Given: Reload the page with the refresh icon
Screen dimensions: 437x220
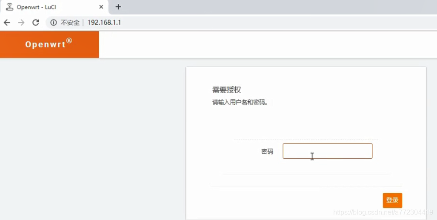Looking at the screenshot, I should click(36, 23).
